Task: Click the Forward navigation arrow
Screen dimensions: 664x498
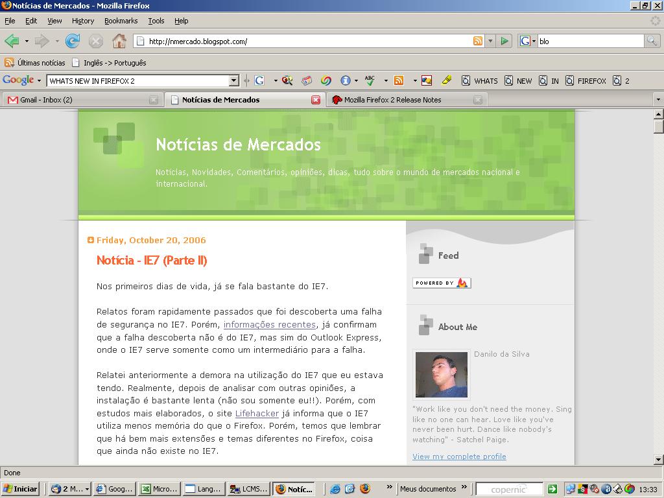Action: coord(42,41)
